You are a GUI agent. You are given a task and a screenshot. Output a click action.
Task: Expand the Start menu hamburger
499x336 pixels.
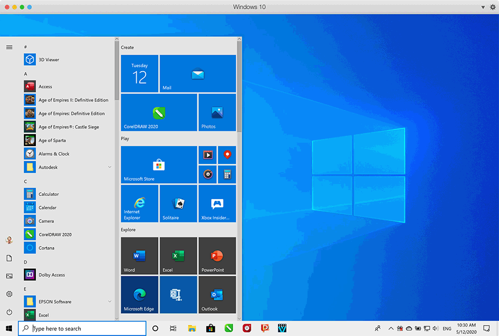[x=9, y=47]
